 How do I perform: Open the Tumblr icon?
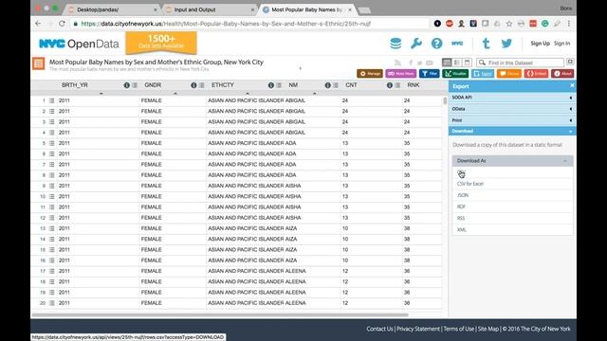pos(486,44)
